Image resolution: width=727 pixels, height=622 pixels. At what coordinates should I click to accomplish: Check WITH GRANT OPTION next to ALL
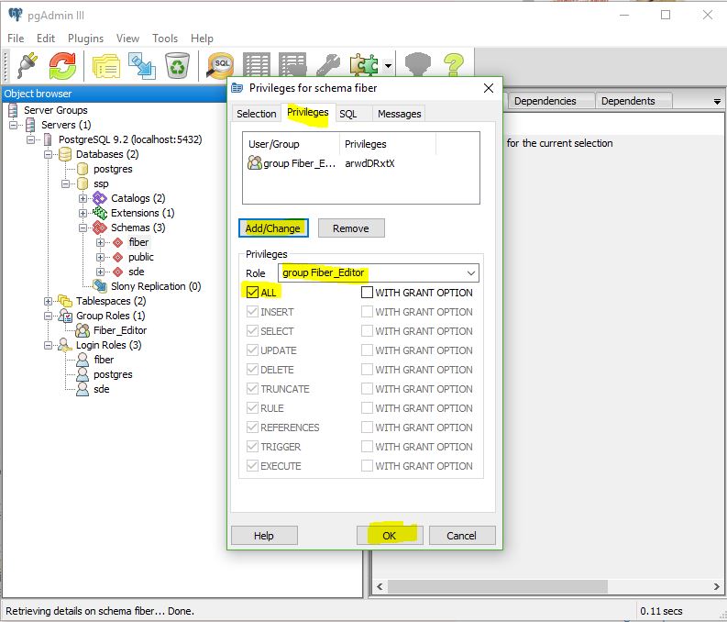[x=367, y=293]
